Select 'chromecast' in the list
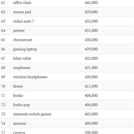This screenshot has height=134, width=134. coord(23,40)
